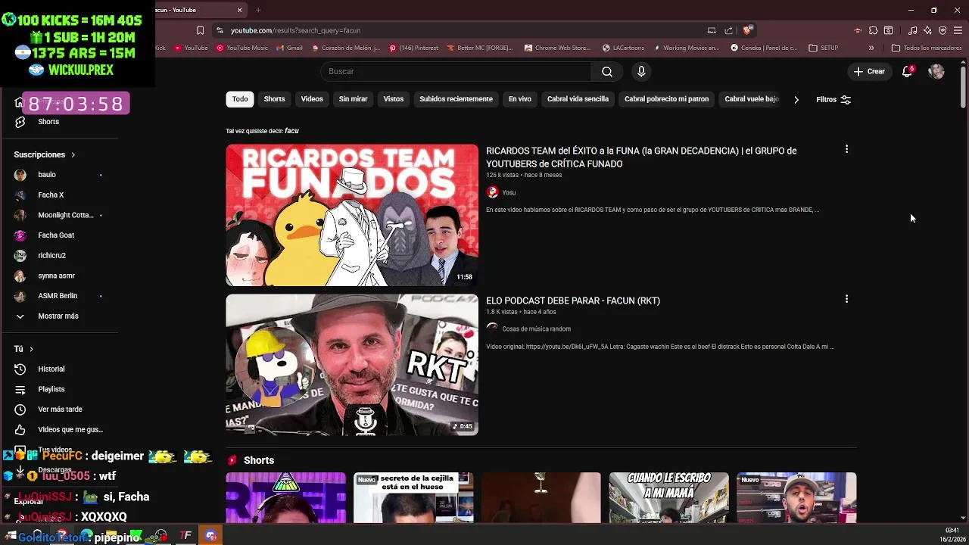Open the YouTube Music bookmark
The height and width of the screenshot is (545, 969).
241,48
